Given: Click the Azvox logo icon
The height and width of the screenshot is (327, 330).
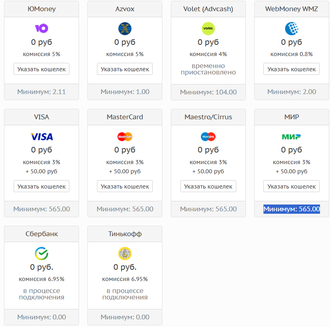Looking at the screenshot, I should click(x=125, y=28).
